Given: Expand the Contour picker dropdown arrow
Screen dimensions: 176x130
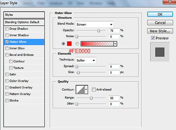Looking at the screenshot, I should tap(86, 89).
